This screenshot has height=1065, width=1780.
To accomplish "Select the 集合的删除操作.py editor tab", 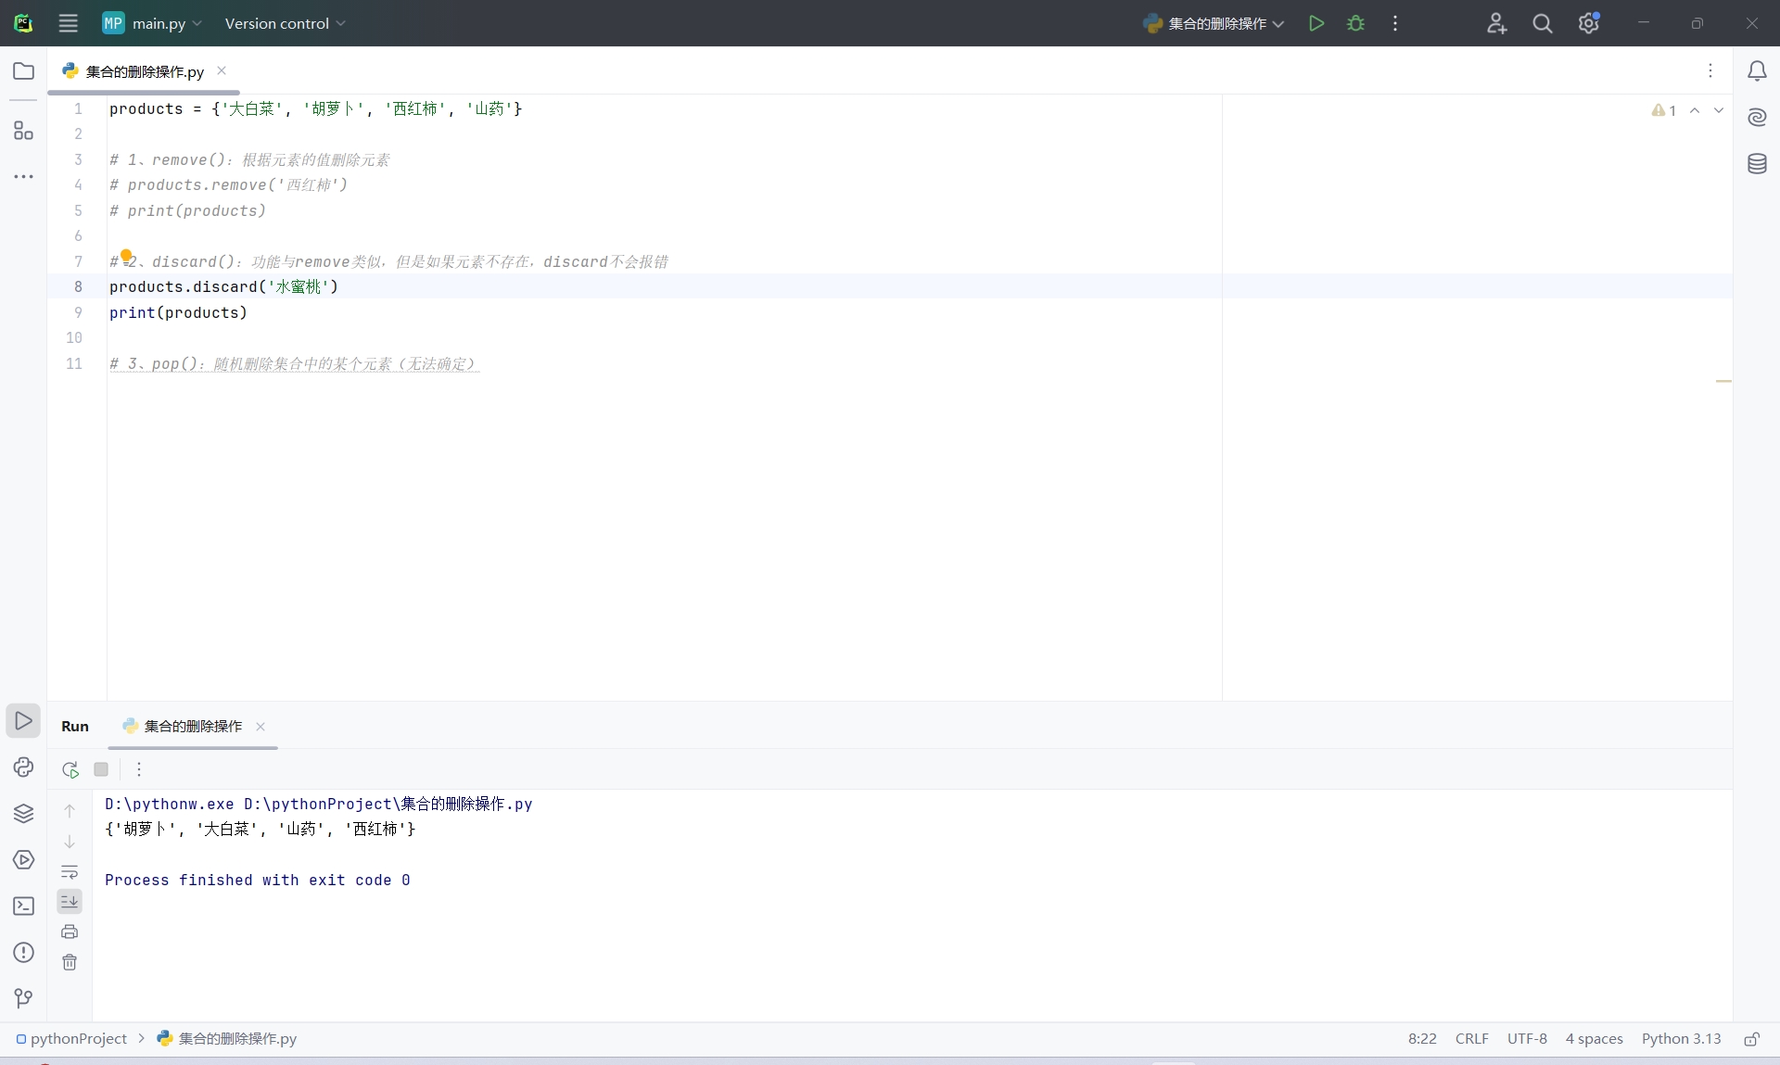I will [144, 71].
